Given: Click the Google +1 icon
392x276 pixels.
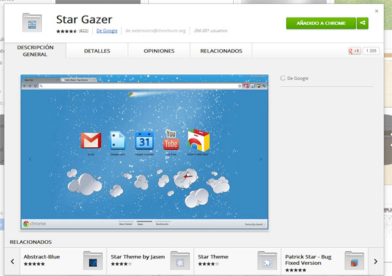Looking at the screenshot, I should coord(354,51).
